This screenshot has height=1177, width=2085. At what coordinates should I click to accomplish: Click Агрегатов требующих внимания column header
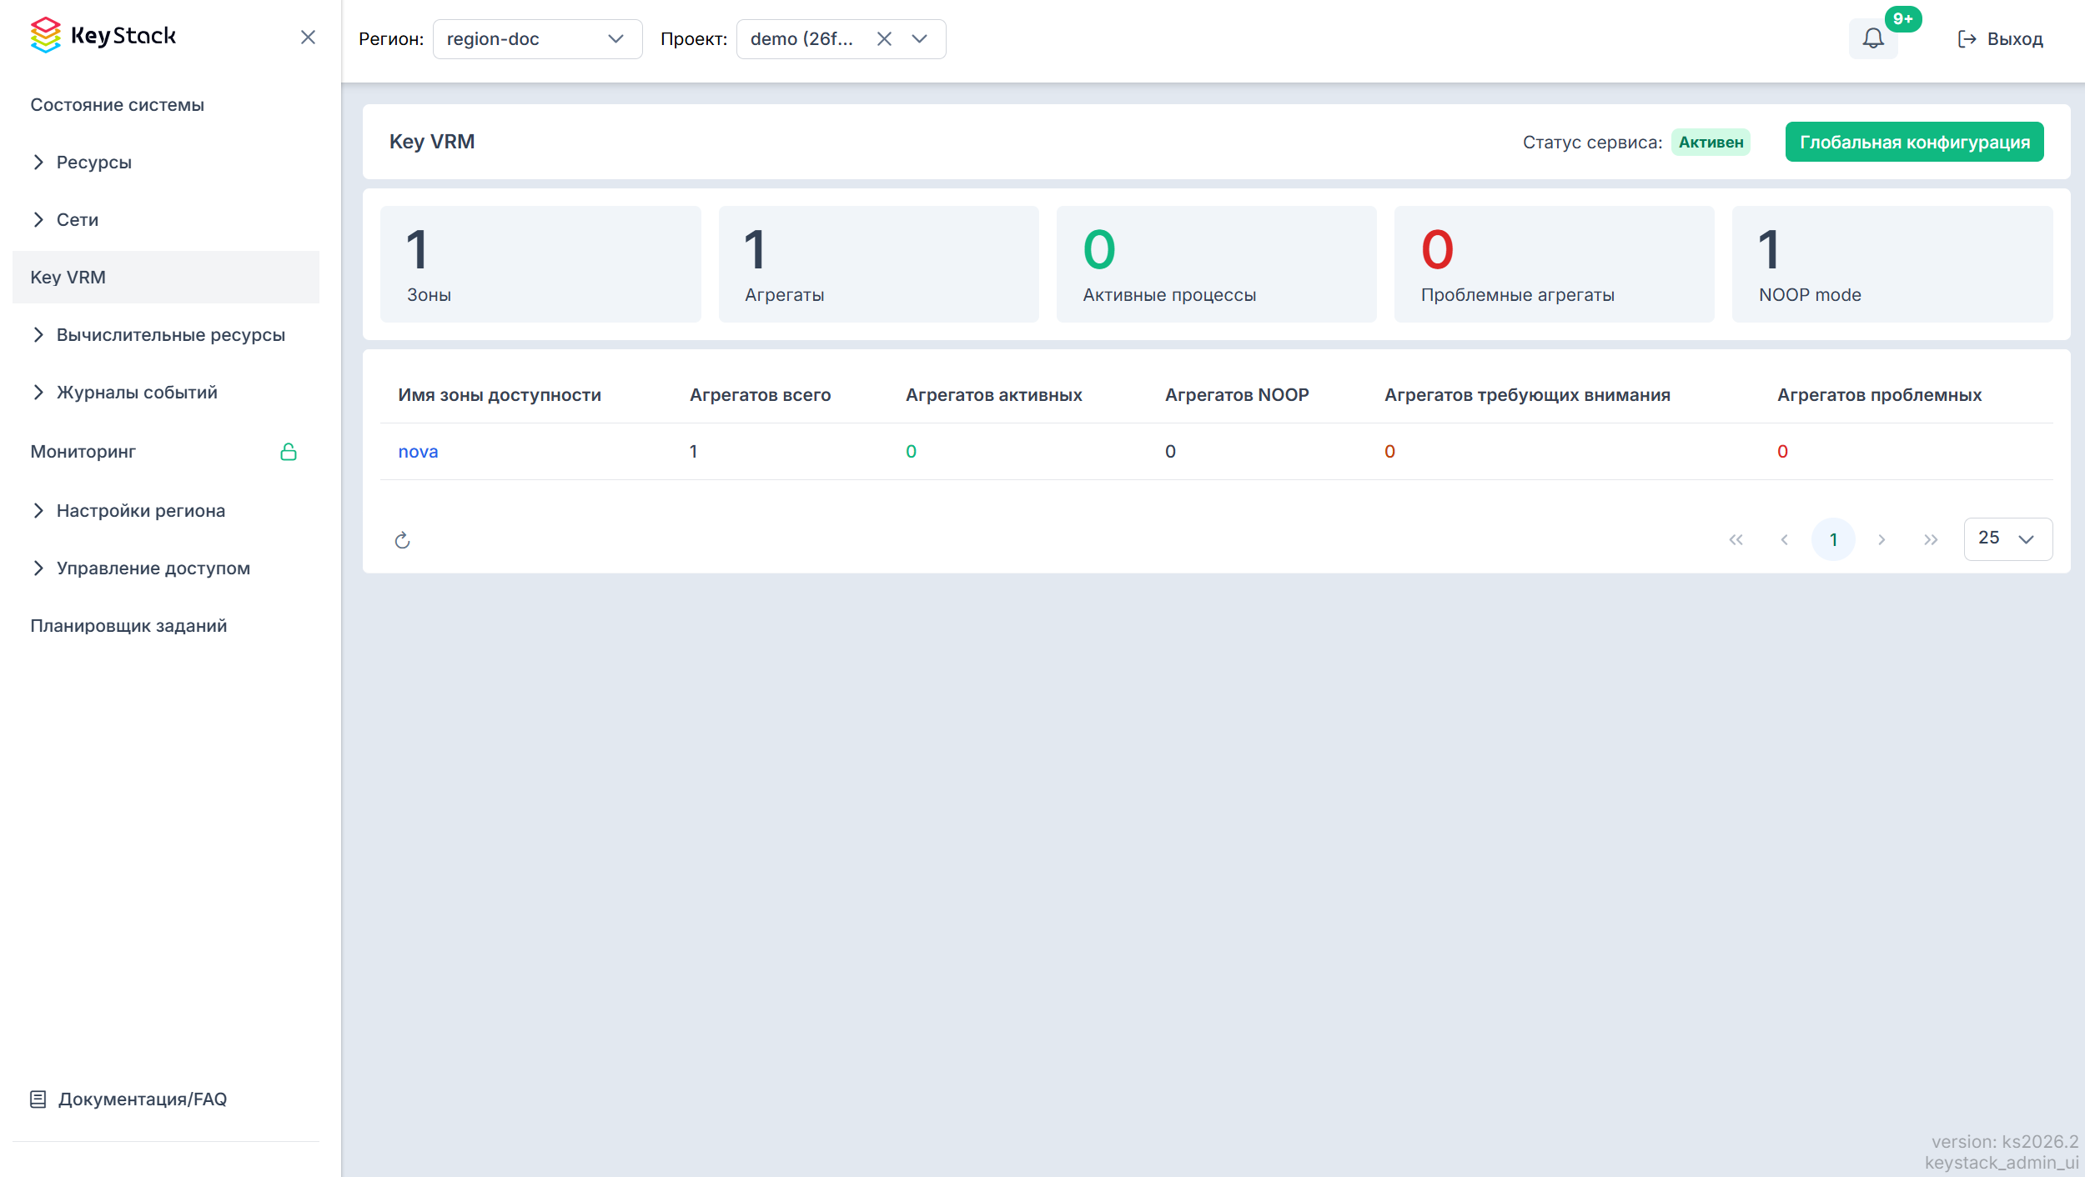[x=1527, y=395]
